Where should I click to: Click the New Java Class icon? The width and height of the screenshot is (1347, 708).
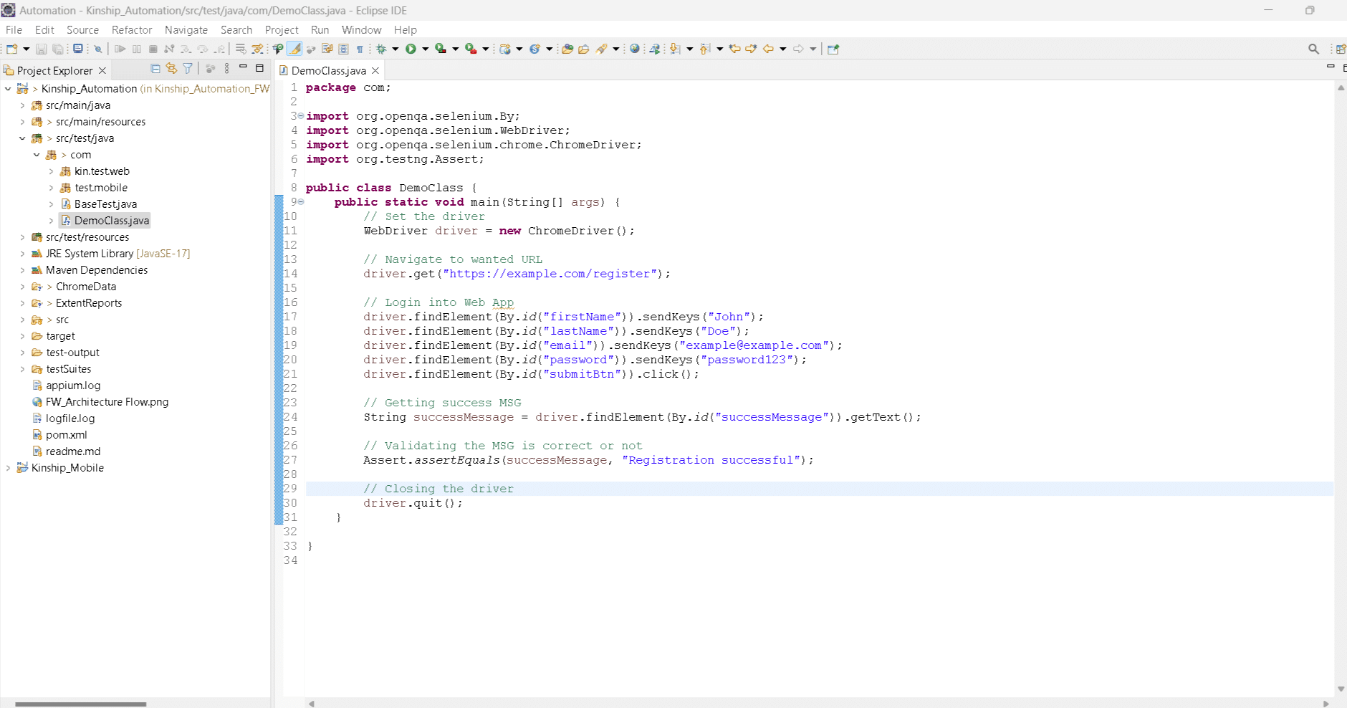click(535, 49)
